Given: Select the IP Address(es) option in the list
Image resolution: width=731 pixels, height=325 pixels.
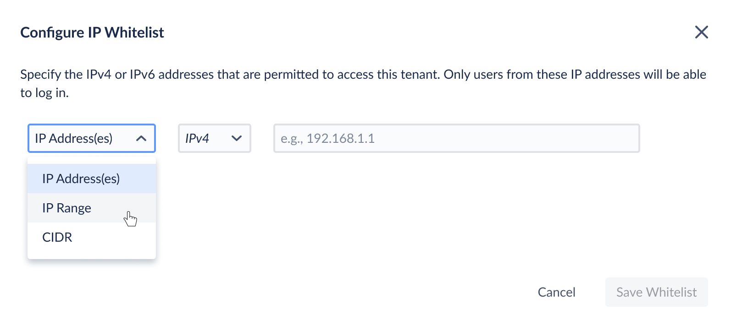Looking at the screenshot, I should (x=92, y=179).
